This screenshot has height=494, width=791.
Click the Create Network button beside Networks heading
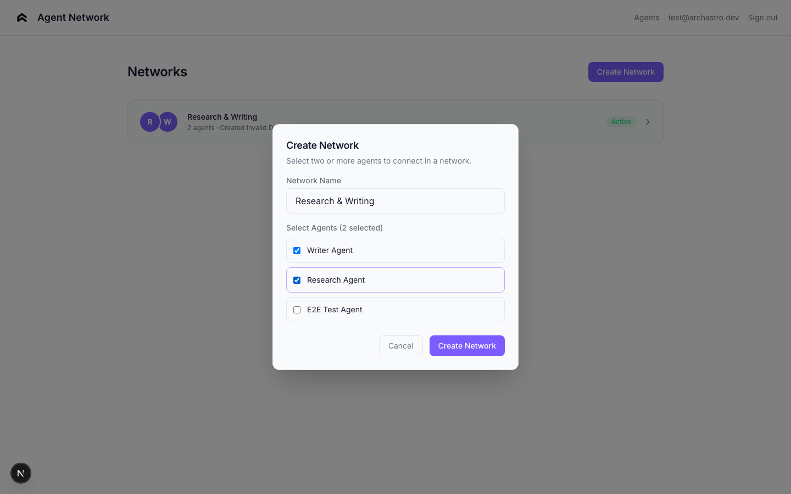coord(626,72)
